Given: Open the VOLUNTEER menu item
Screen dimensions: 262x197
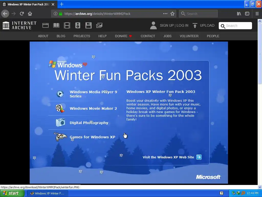Looking at the screenshot, I should [x=189, y=36].
